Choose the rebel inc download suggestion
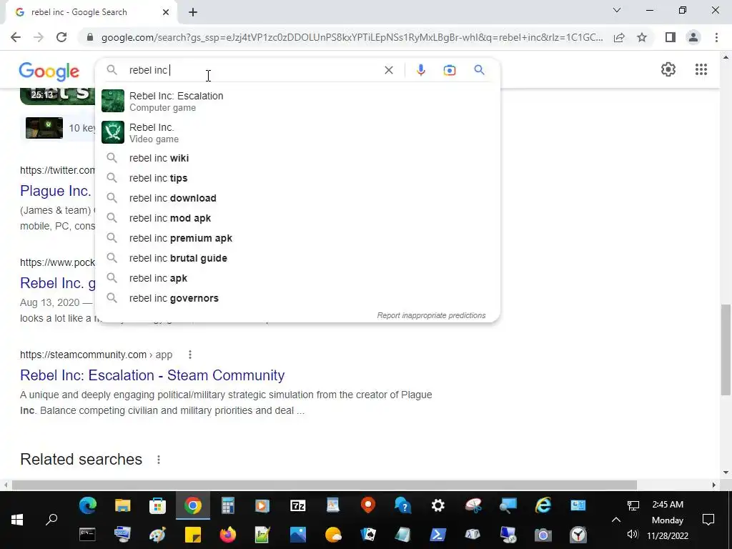The image size is (732, 549). click(297, 199)
